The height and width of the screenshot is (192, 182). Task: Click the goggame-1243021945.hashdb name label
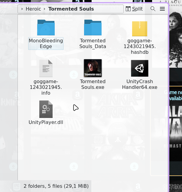(140, 46)
